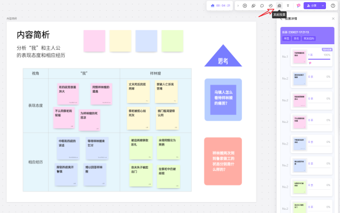This screenshot has height=213, width=340.
Task: Open the comment bubble tool
Action: click(262, 5)
